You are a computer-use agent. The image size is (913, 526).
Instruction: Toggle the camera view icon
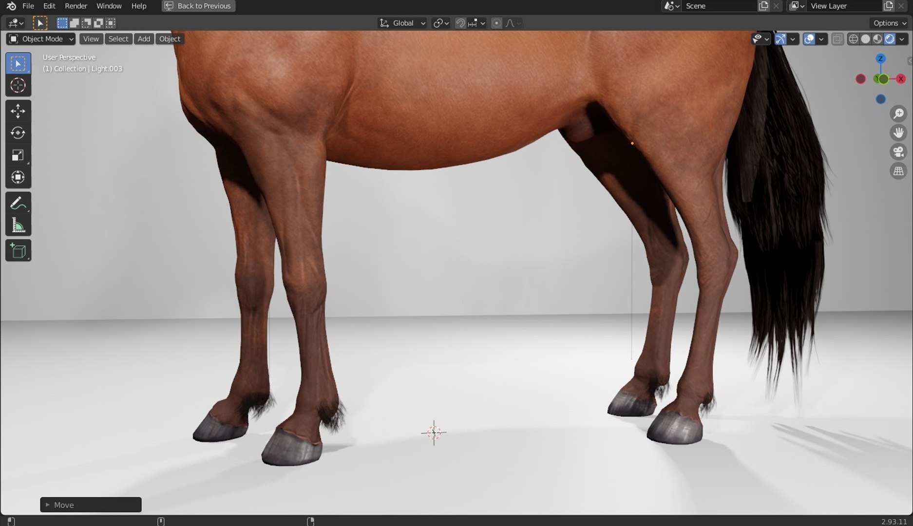(x=898, y=152)
